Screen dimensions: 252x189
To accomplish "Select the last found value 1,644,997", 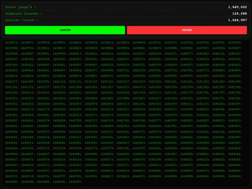I will (238, 20).
